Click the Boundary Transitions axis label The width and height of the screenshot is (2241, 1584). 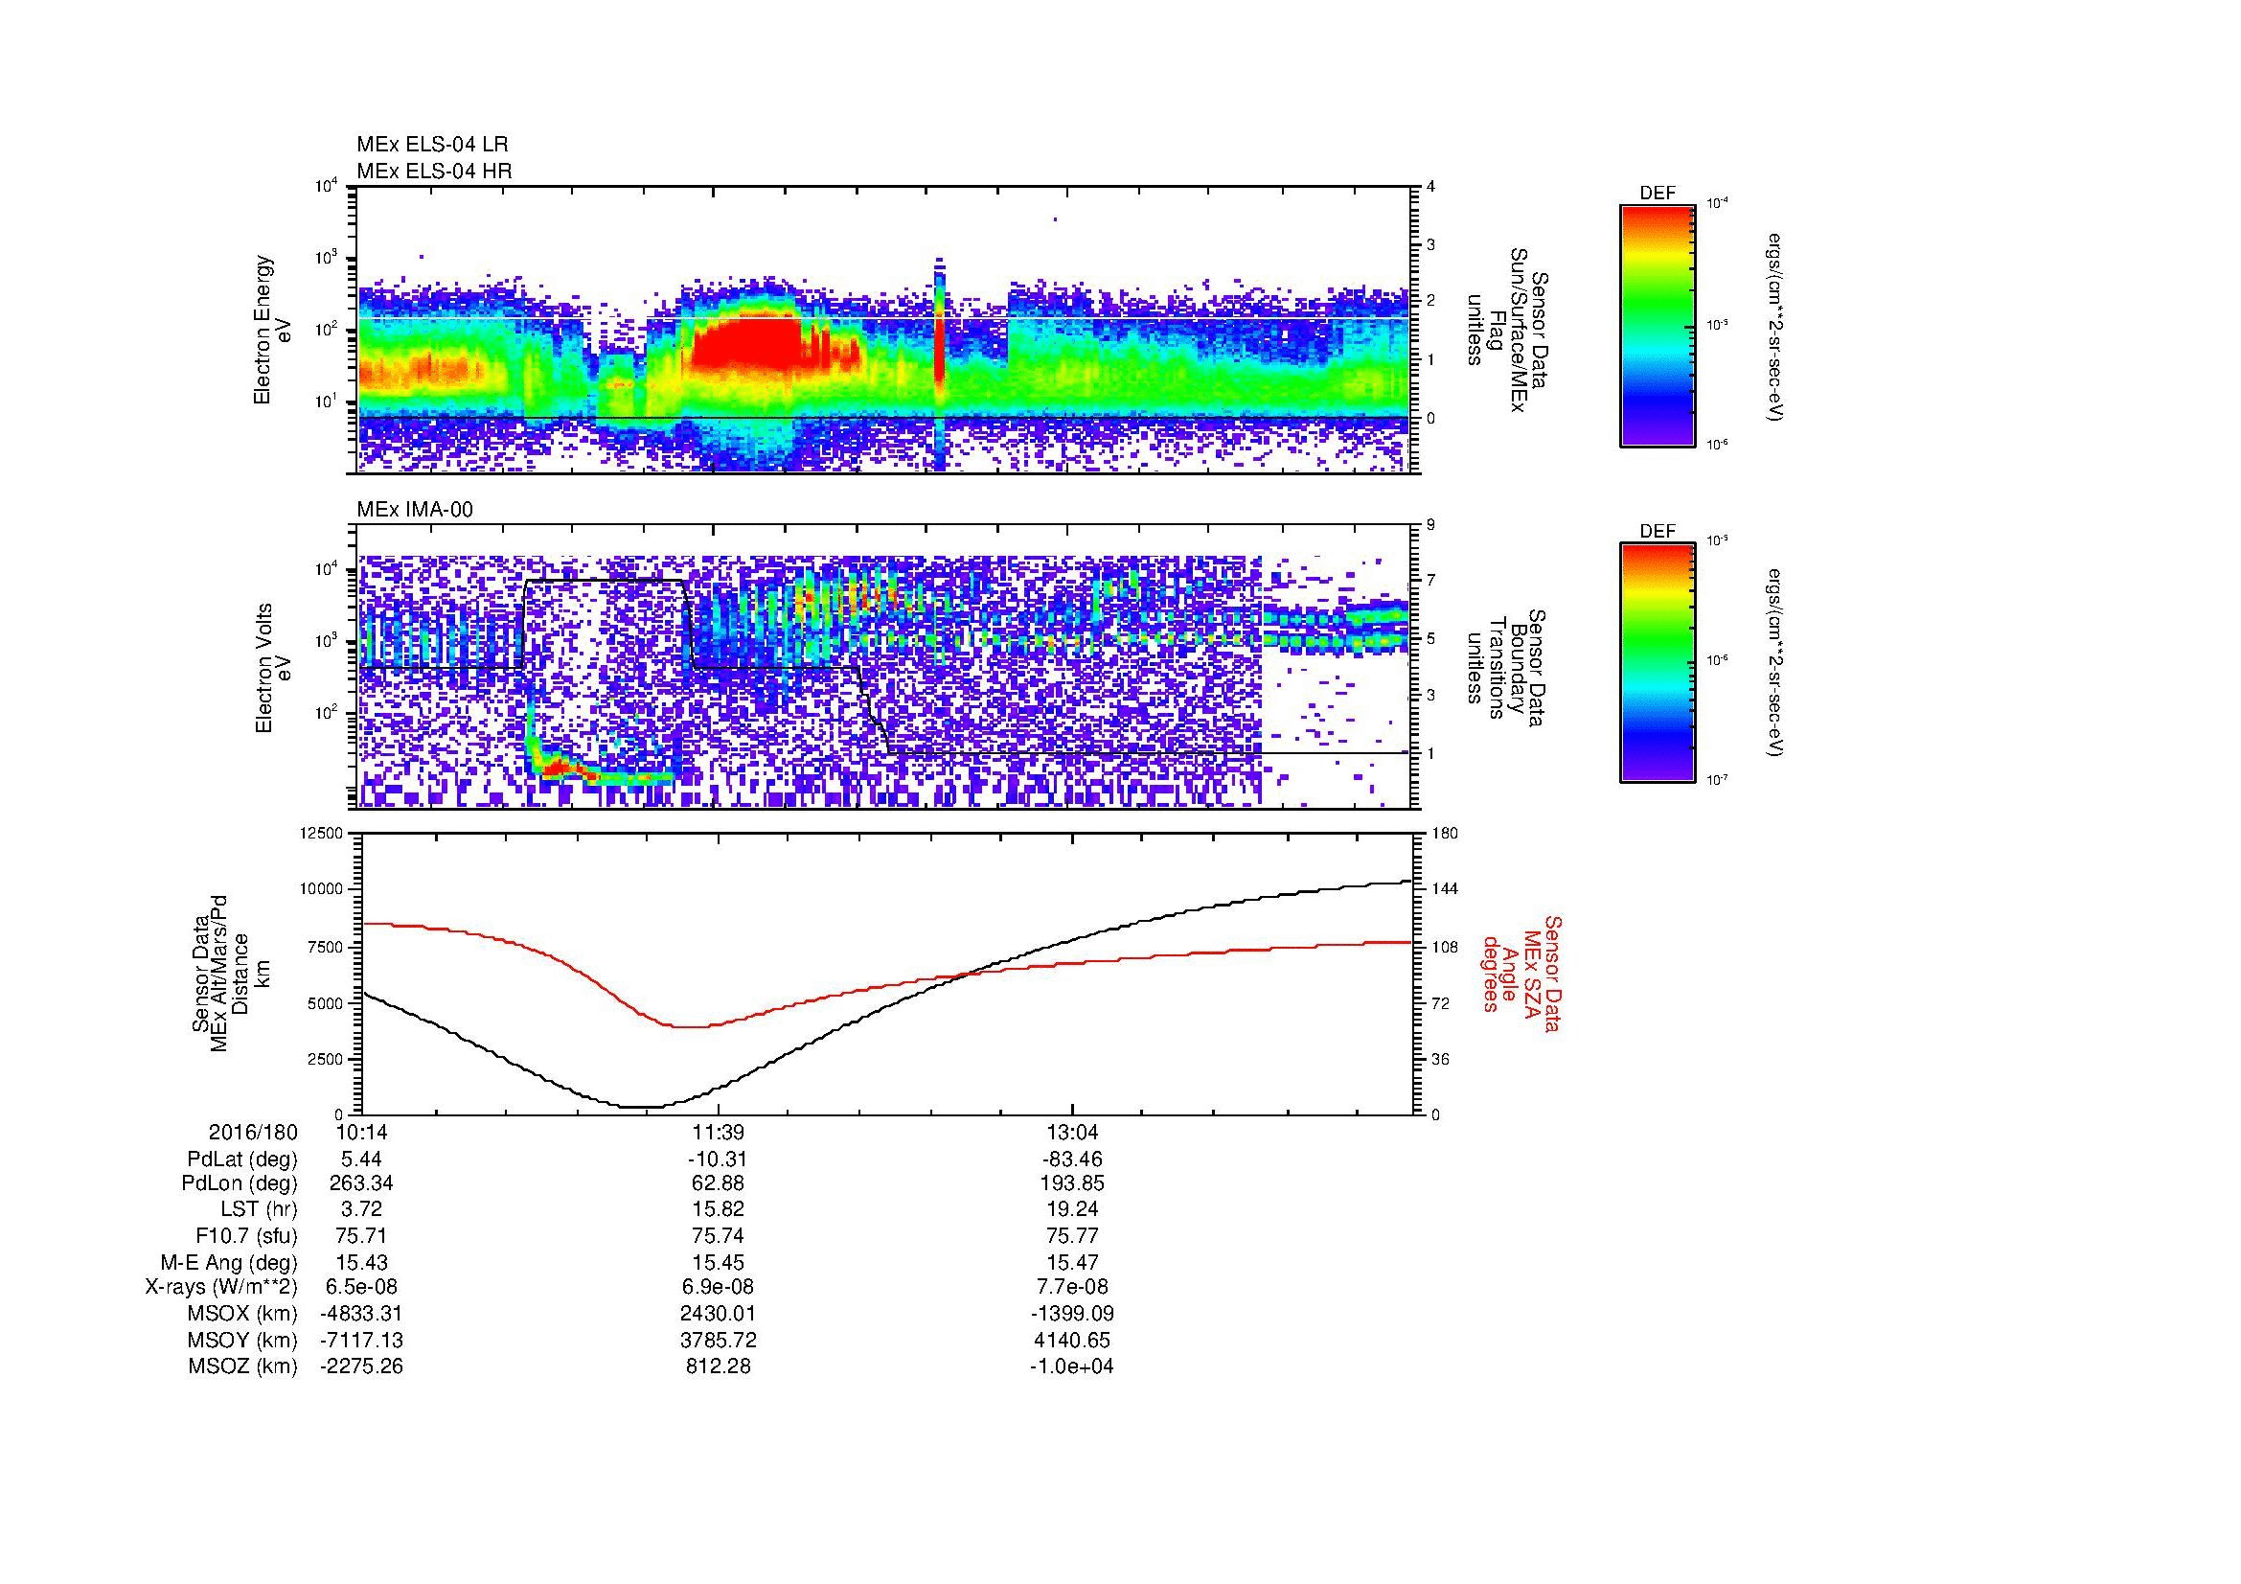click(1507, 668)
